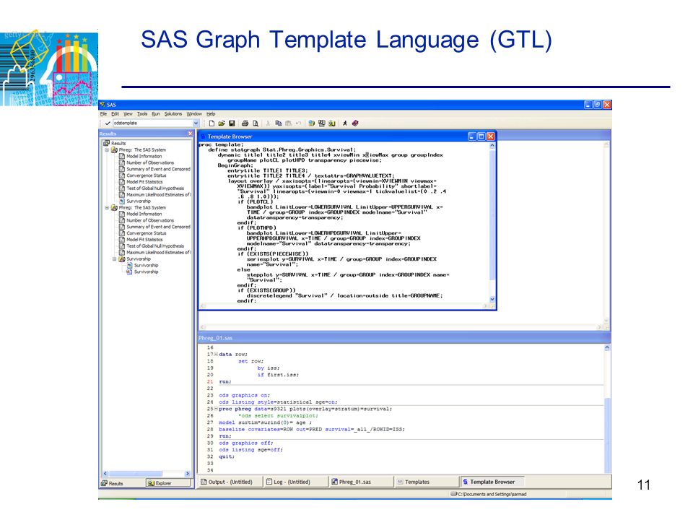Click the Save floppy disk icon

pos(232,123)
